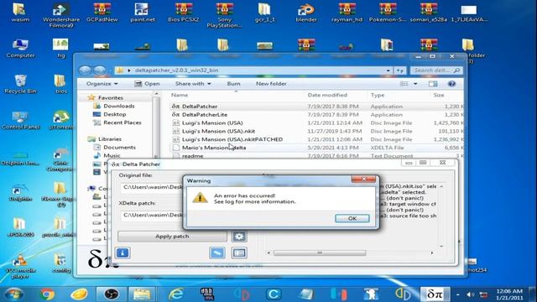
Task: Click the Explorer back navigation button
Action: (x=85, y=70)
